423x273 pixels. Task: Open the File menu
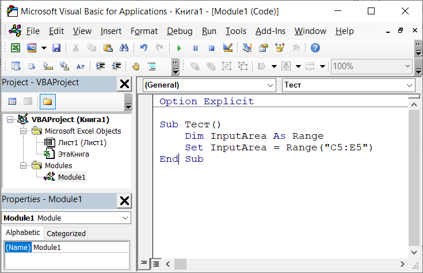pos(33,31)
